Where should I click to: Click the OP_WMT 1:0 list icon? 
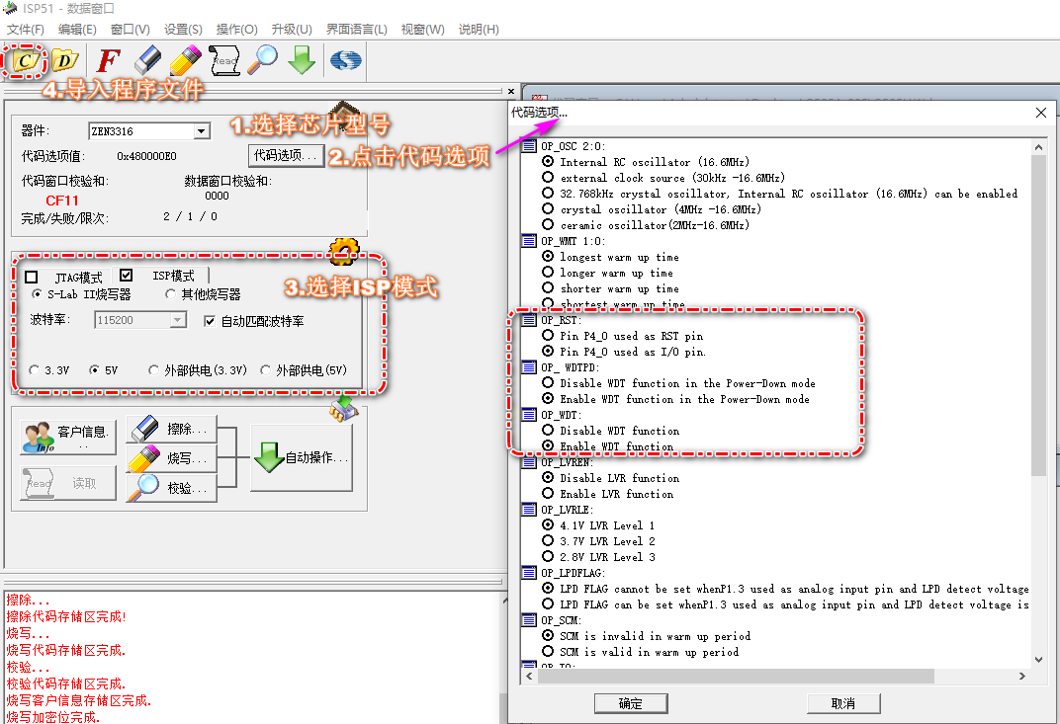(x=529, y=240)
